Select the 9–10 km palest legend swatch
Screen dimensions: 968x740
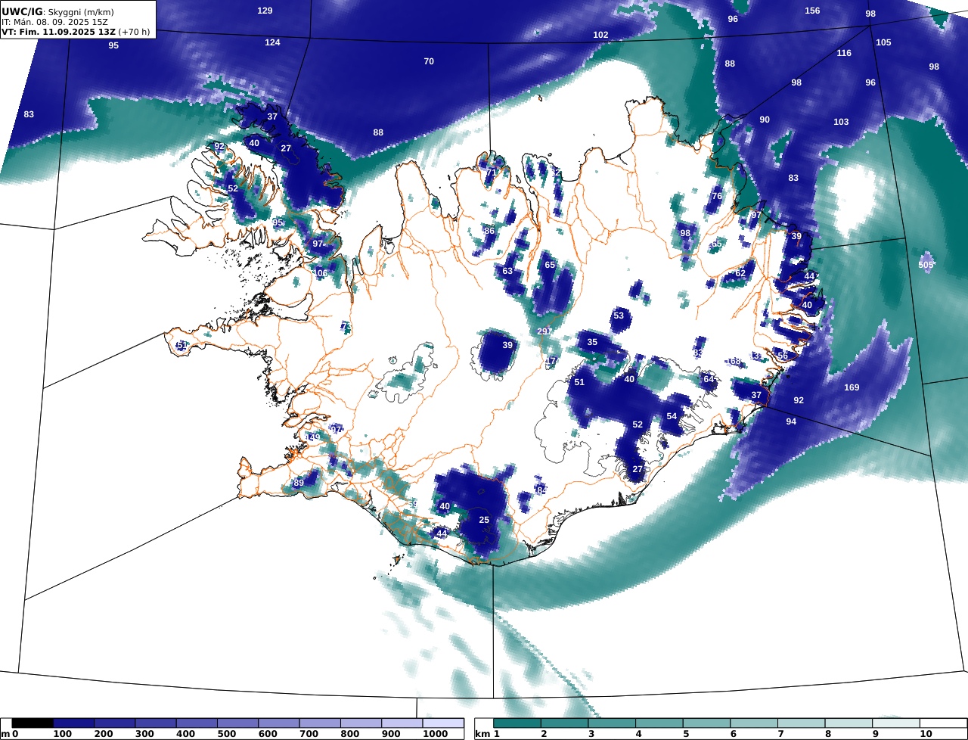(896, 723)
